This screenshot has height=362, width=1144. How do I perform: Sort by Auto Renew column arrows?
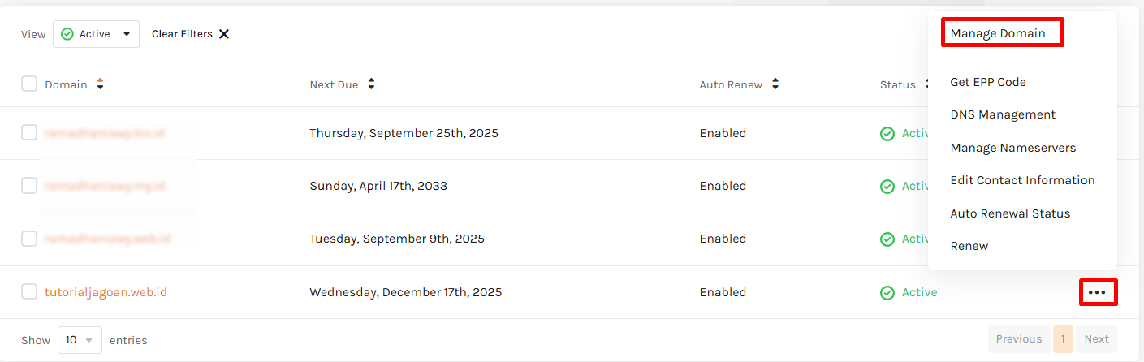coord(775,84)
